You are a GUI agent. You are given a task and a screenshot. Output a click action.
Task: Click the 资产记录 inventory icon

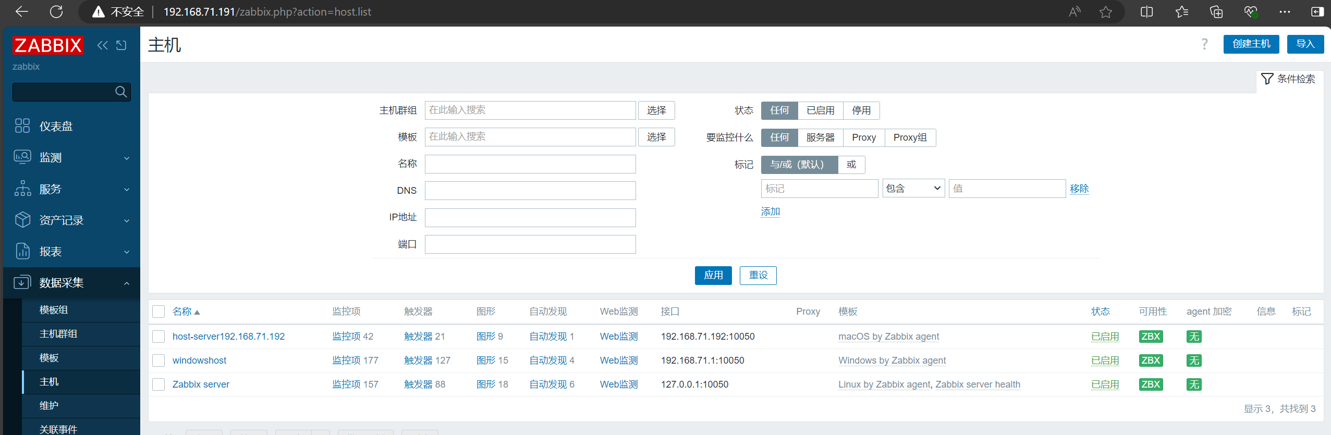[x=22, y=219]
